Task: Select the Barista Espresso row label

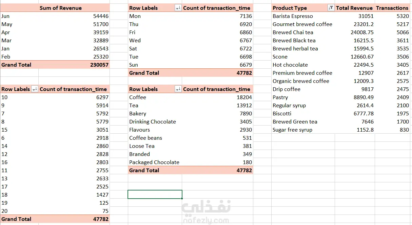Action: (293, 16)
